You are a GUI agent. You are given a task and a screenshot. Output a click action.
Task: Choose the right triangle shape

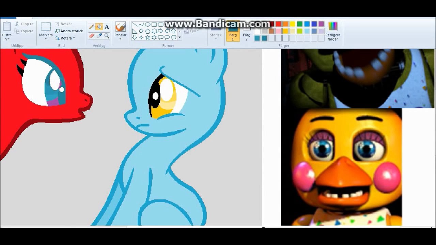(135, 31)
